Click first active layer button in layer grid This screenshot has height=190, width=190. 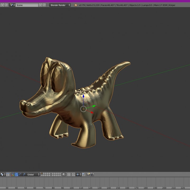click(x=42, y=174)
